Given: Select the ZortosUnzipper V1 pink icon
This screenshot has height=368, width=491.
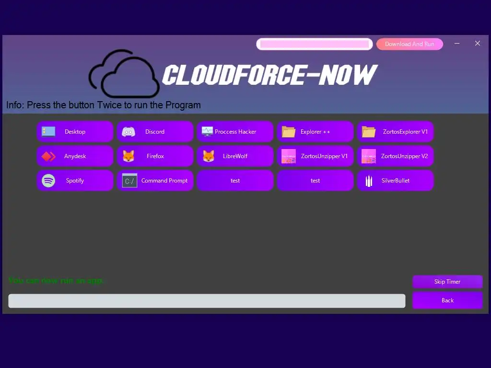Looking at the screenshot, I should [288, 156].
